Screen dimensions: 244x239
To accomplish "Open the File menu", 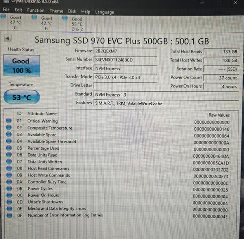I will [x=6, y=10].
